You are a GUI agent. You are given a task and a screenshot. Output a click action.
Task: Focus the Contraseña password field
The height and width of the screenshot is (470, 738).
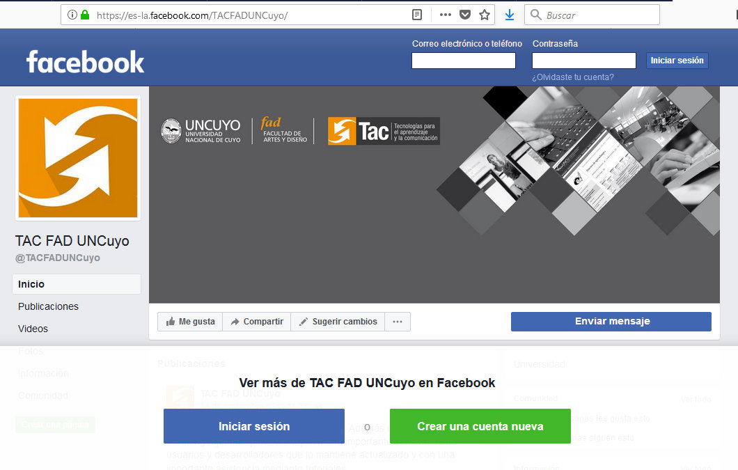[584, 61]
